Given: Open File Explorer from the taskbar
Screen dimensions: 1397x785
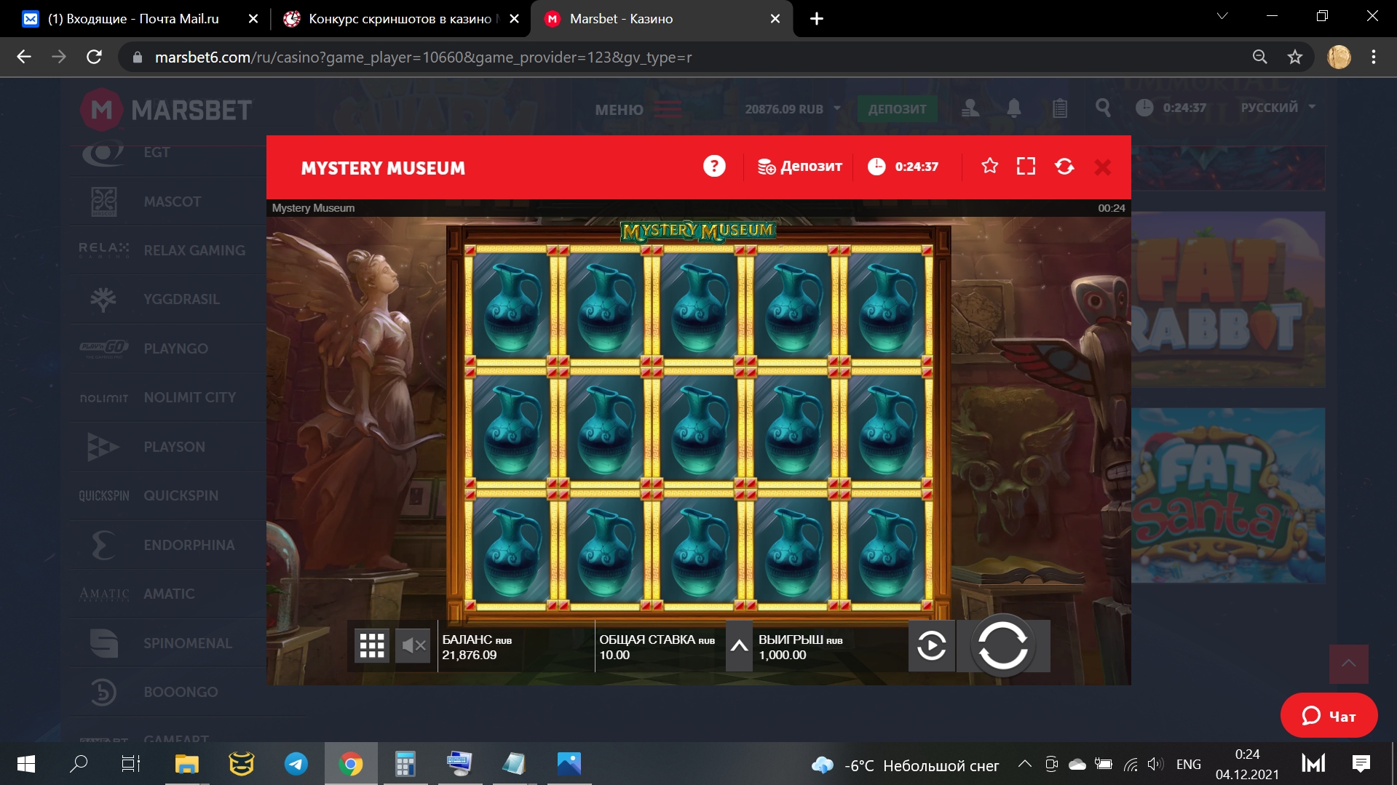Looking at the screenshot, I should pyautogui.click(x=186, y=764).
